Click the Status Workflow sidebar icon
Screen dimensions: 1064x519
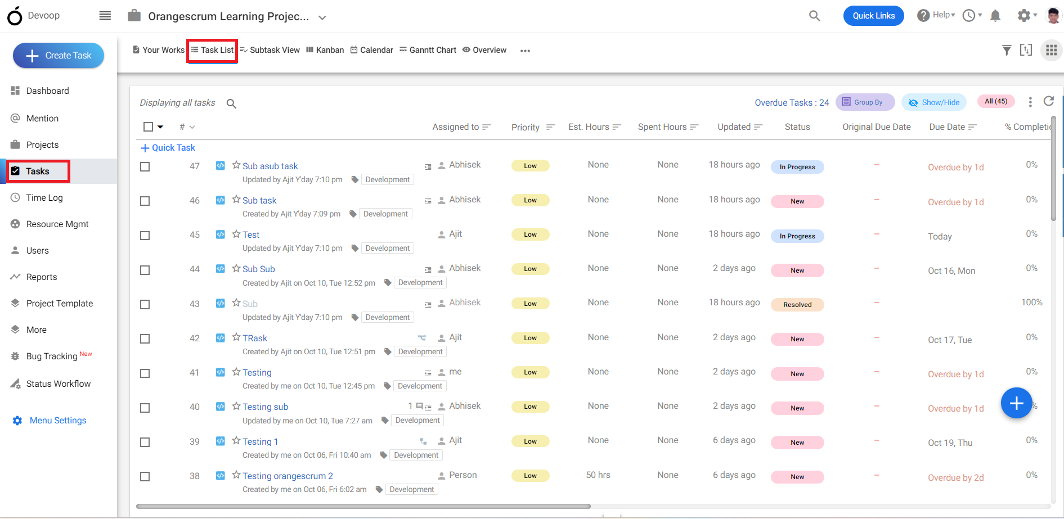pyautogui.click(x=15, y=383)
